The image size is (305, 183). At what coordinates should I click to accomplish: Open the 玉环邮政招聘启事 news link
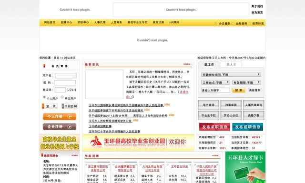100,126
